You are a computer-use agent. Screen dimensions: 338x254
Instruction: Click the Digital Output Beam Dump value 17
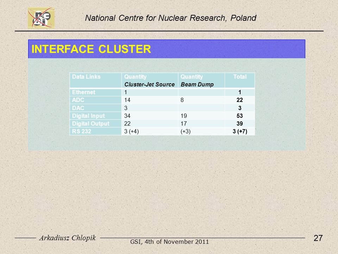coord(184,123)
